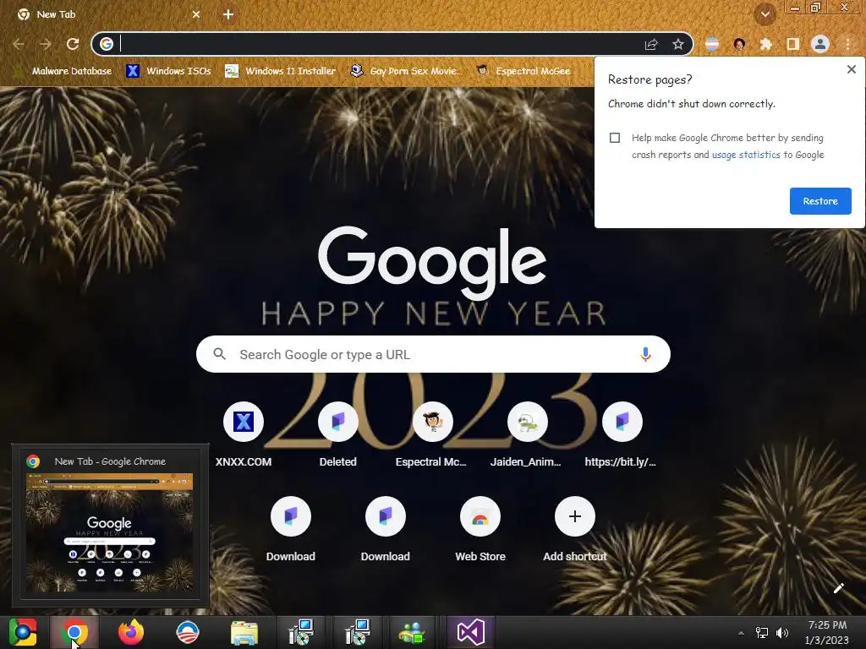Enable sending crash reports checkbox
866x649 pixels.
[x=615, y=138]
